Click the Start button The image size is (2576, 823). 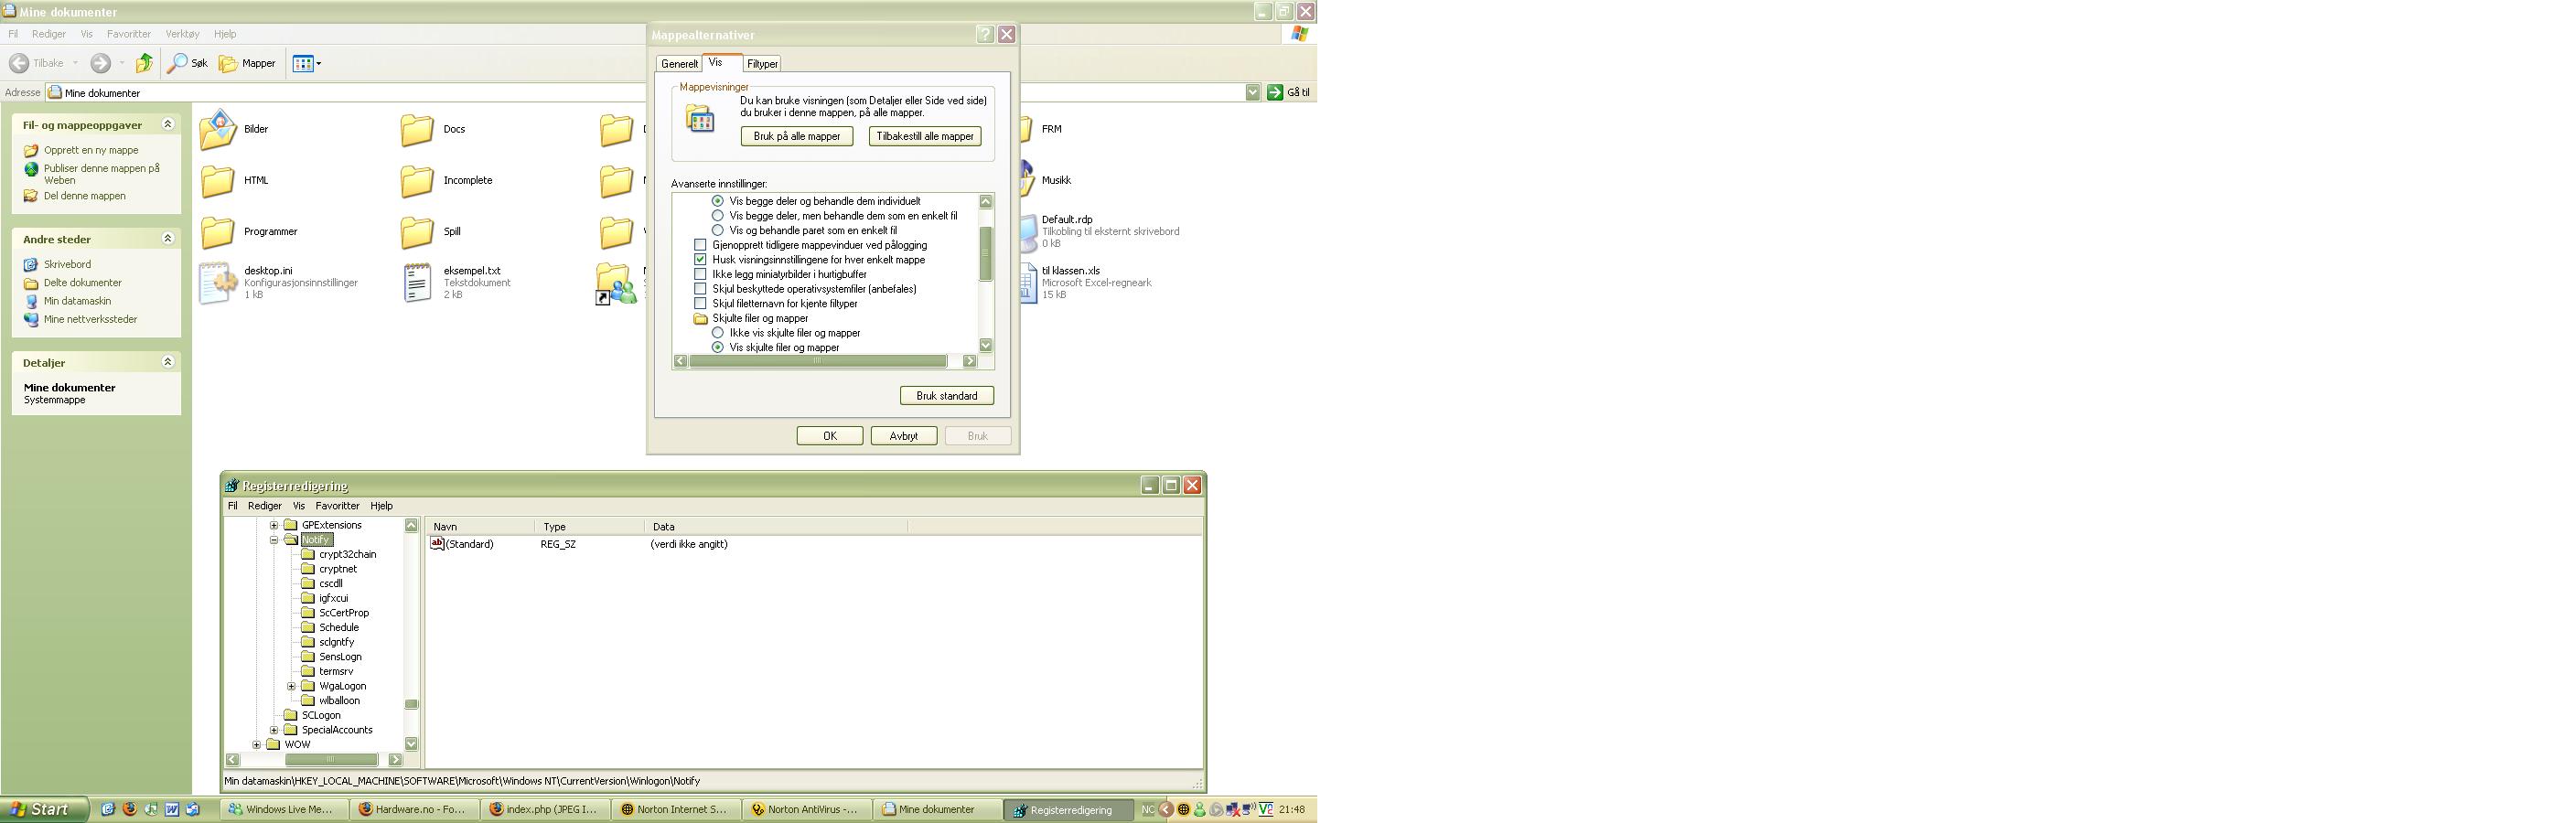click(x=45, y=809)
